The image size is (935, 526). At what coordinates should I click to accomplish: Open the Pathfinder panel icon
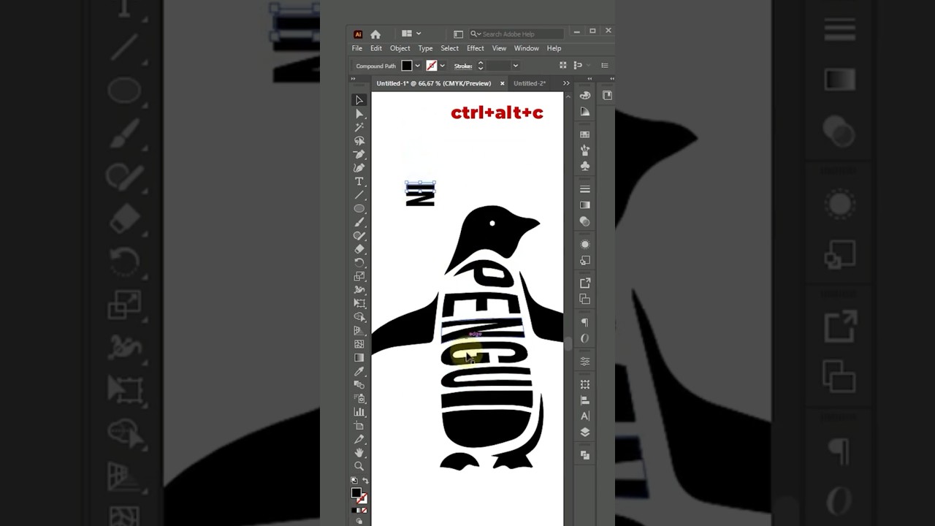pos(585,454)
